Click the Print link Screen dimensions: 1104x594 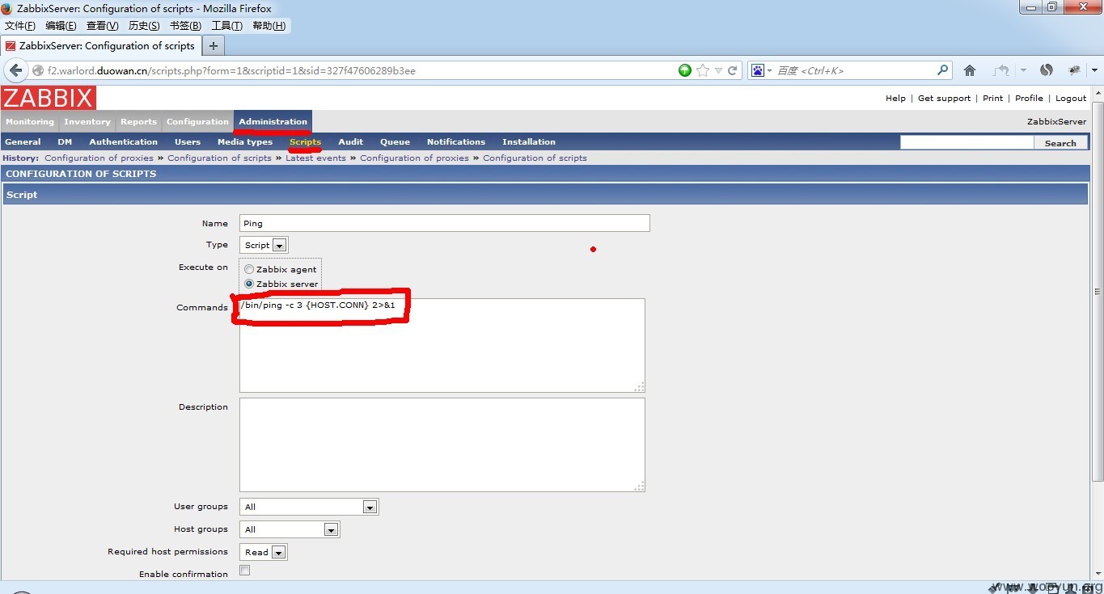[993, 98]
